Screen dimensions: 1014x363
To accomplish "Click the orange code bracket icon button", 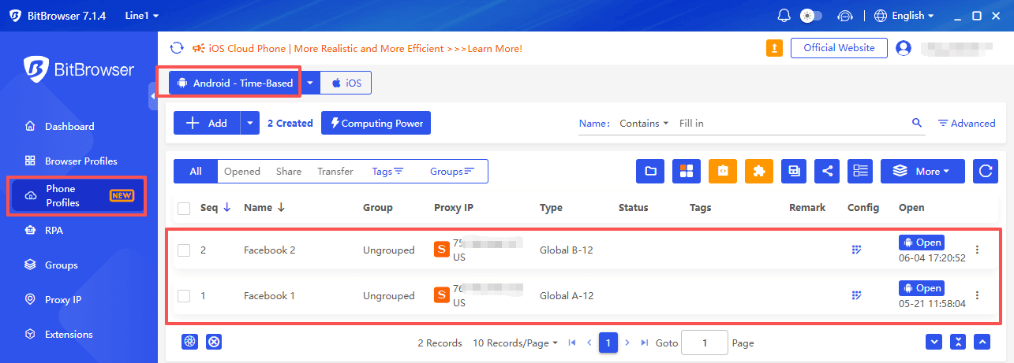I will [x=723, y=171].
